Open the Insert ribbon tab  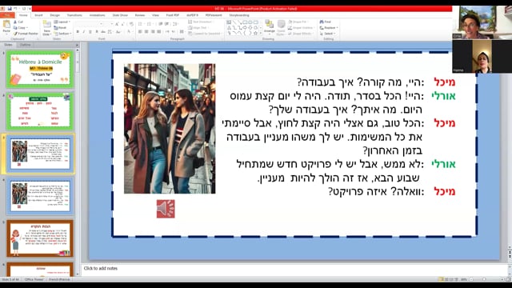pyautogui.click(x=38, y=15)
